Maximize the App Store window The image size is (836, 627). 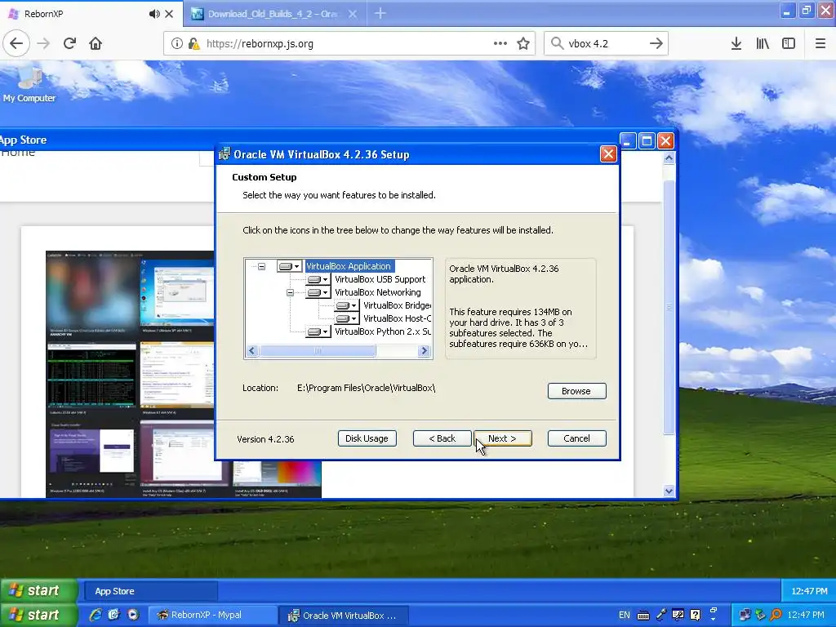647,140
